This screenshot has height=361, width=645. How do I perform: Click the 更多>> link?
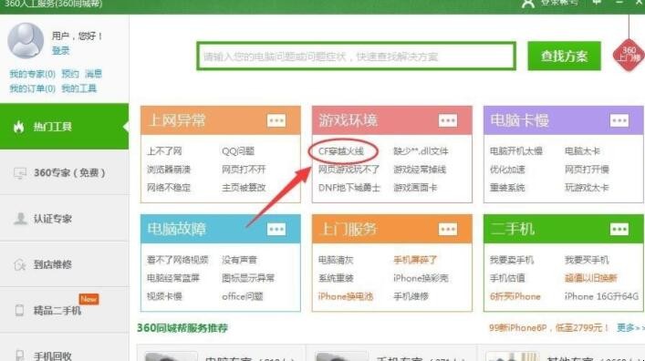click(630, 327)
